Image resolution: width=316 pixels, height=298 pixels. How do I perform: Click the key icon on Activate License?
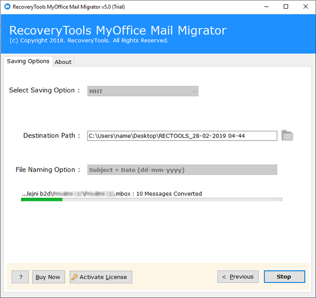[x=74, y=277]
